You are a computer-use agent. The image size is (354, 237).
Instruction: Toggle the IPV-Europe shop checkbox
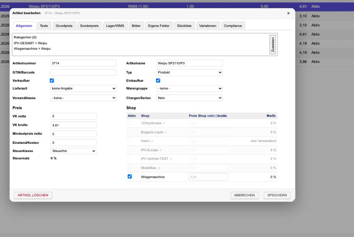click(x=130, y=149)
